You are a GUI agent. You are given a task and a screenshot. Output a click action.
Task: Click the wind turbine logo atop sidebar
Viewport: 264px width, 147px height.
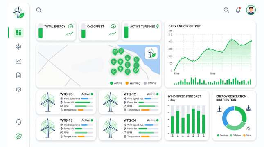[x=18, y=12]
